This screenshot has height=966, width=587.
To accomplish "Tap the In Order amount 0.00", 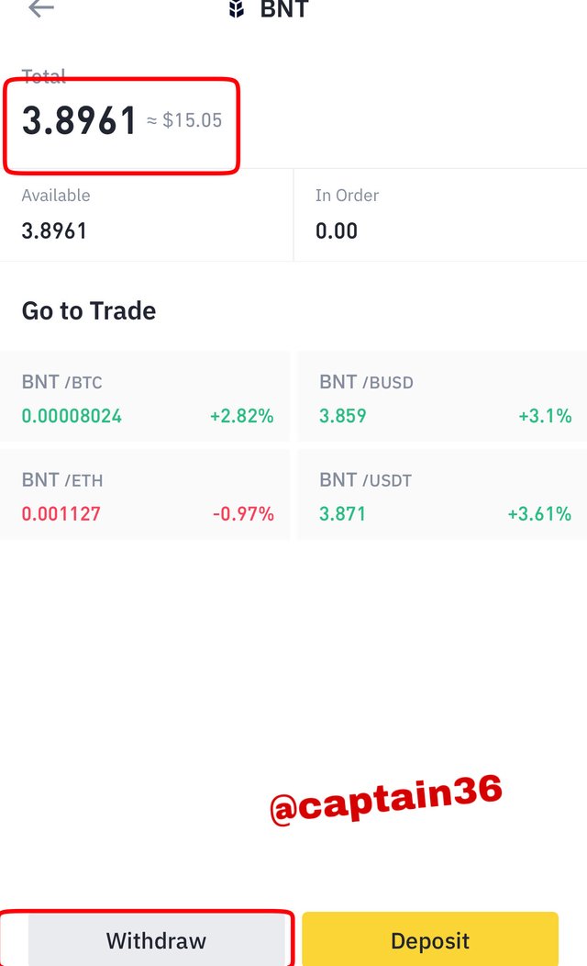I will tap(337, 231).
